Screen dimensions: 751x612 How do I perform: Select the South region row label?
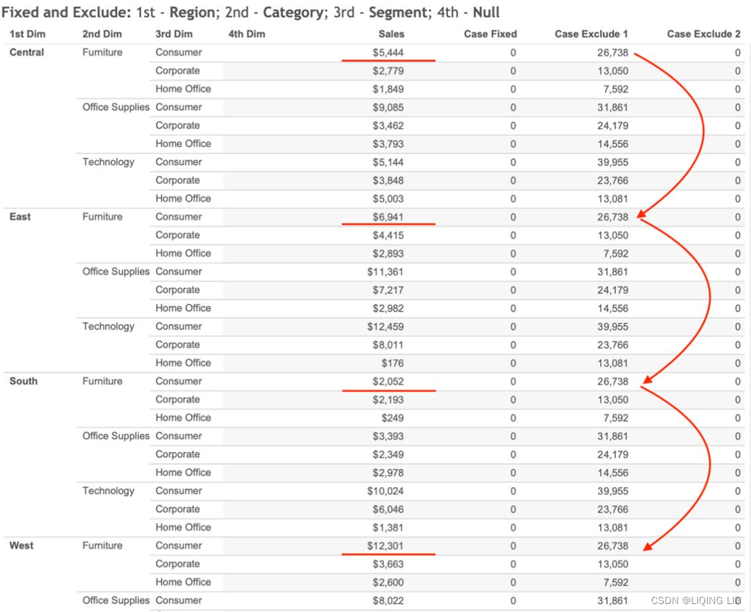coord(24,381)
